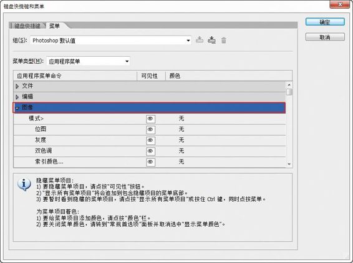Hide the 灰度 menu item via eye

pos(150,141)
